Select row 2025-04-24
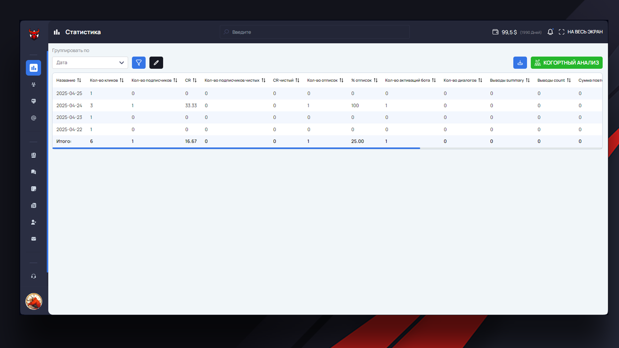Image resolution: width=619 pixels, height=348 pixels. click(327, 105)
